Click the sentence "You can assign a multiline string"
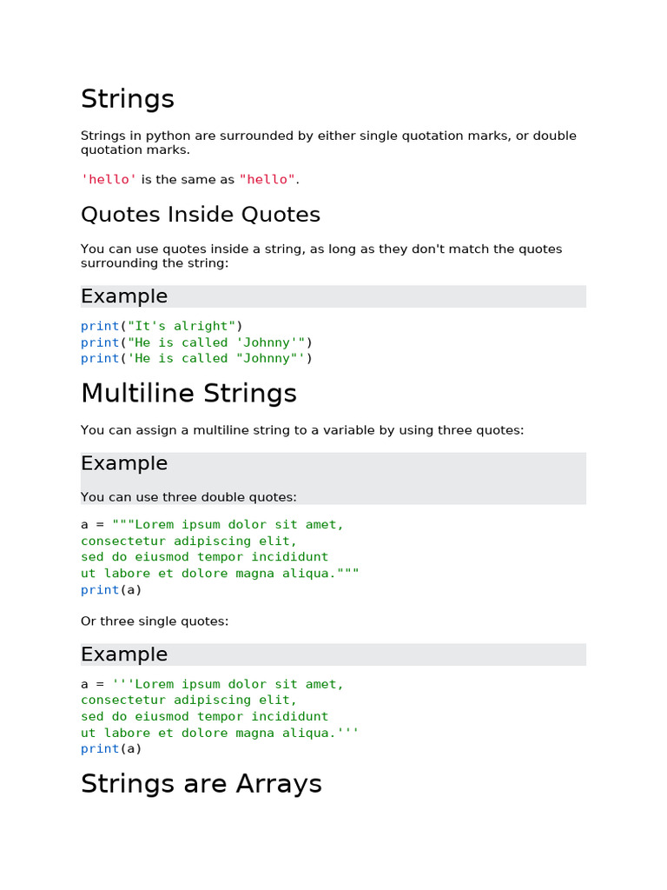 [x=302, y=430]
